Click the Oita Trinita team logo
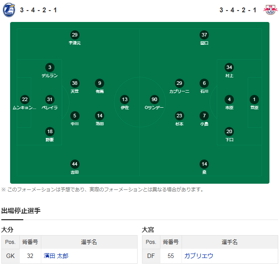 (9, 10)
